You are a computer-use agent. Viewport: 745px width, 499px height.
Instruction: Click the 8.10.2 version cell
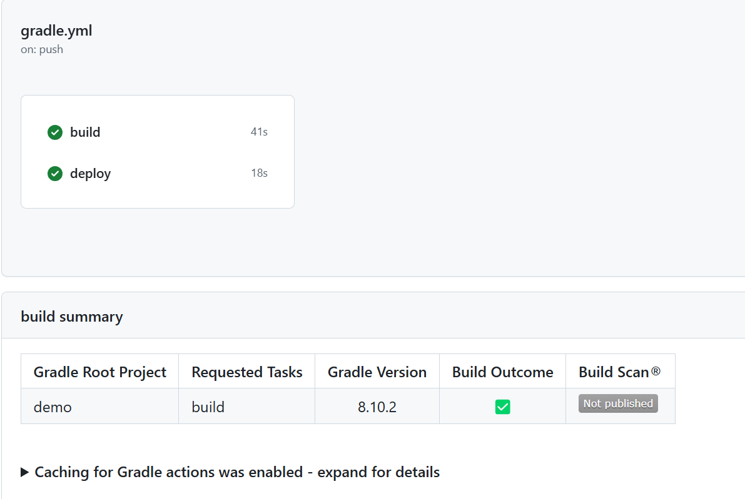point(377,407)
